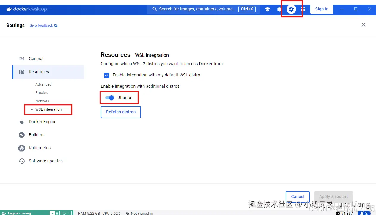This screenshot has height=215, width=376.
Task: Click the Ctrl+K shortcut badge
Action: (x=247, y=9)
